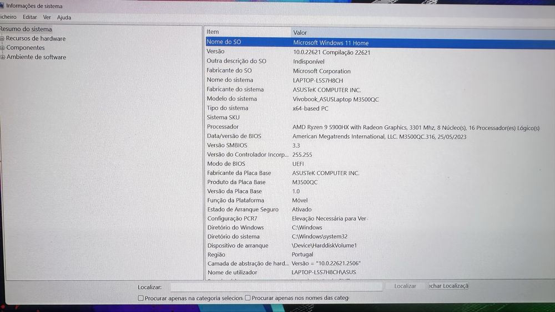Select the Sistema SKU row

coord(380,117)
